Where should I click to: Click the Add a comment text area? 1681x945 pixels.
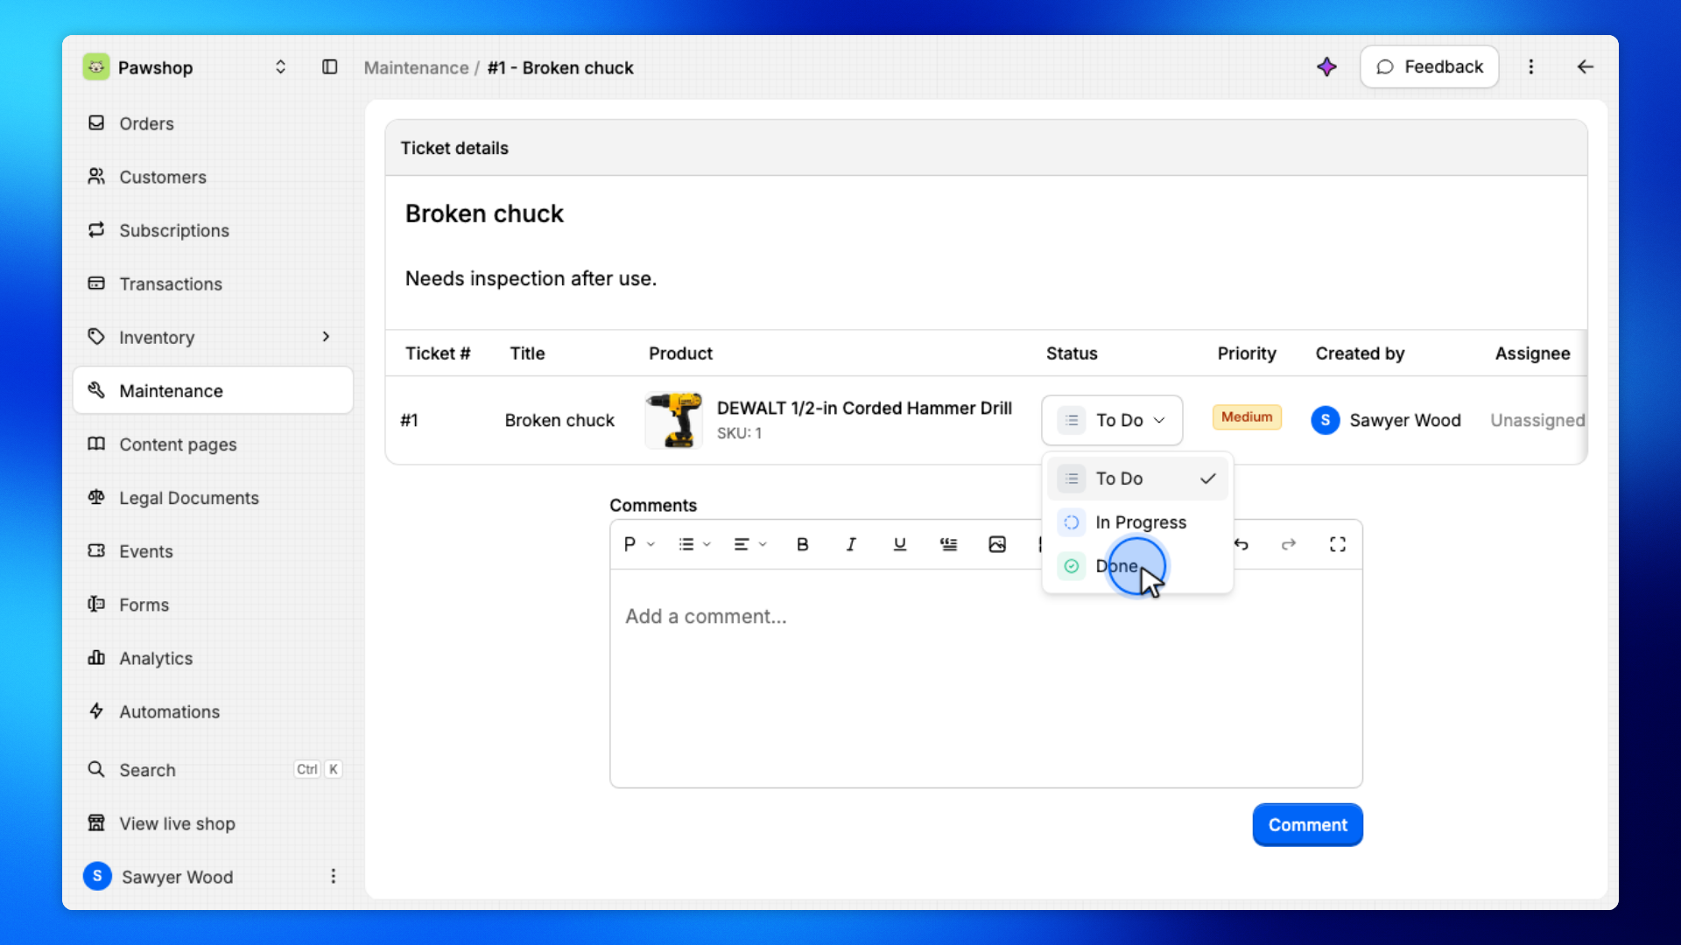click(986, 678)
